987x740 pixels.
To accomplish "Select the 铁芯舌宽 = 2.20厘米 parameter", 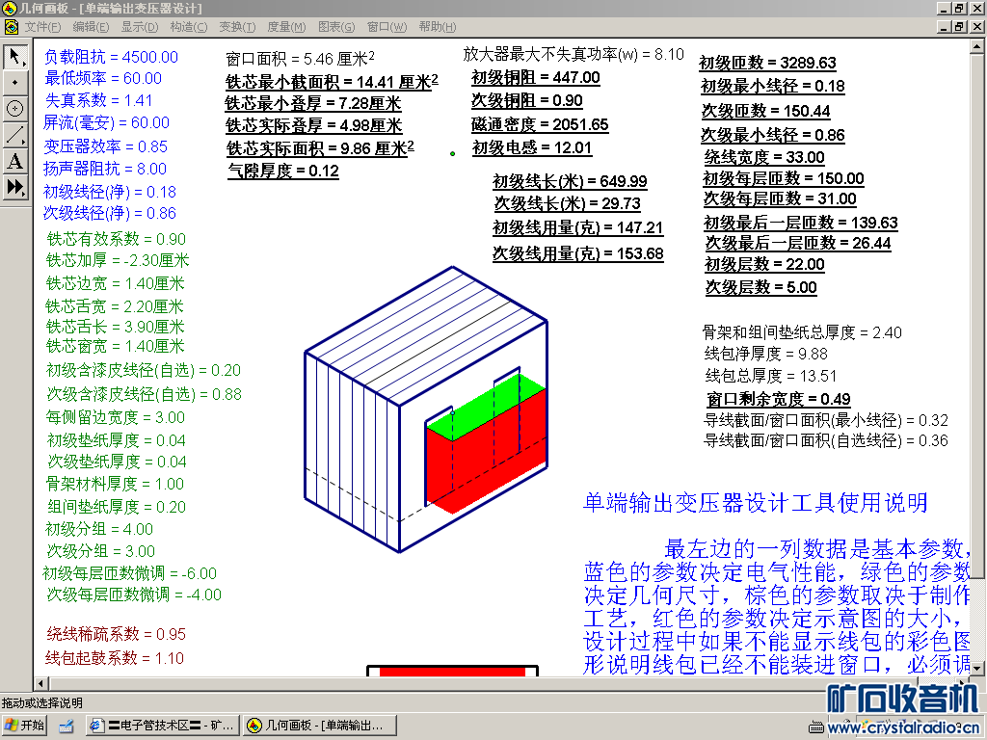I will tap(115, 306).
